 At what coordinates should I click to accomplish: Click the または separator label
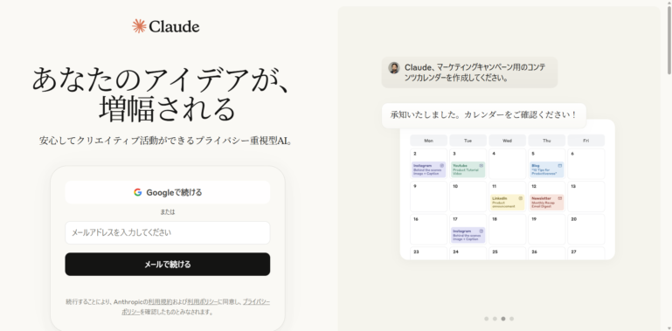[168, 212]
